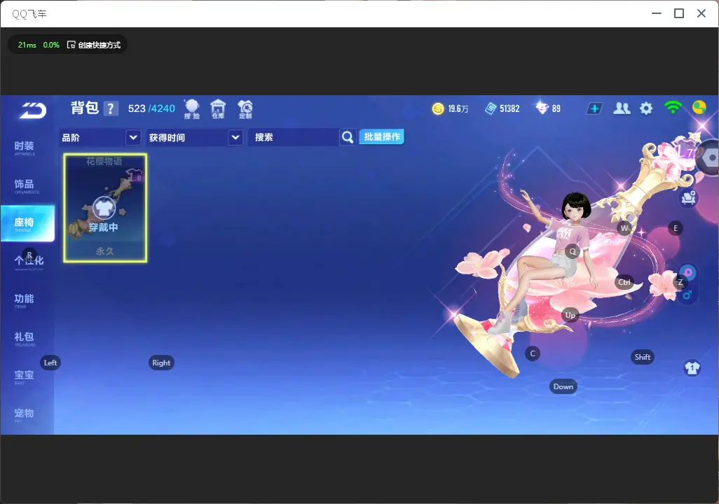Screen dimensions: 719x504
Task: Open the 定制 customization icon
Action: pyautogui.click(x=245, y=109)
